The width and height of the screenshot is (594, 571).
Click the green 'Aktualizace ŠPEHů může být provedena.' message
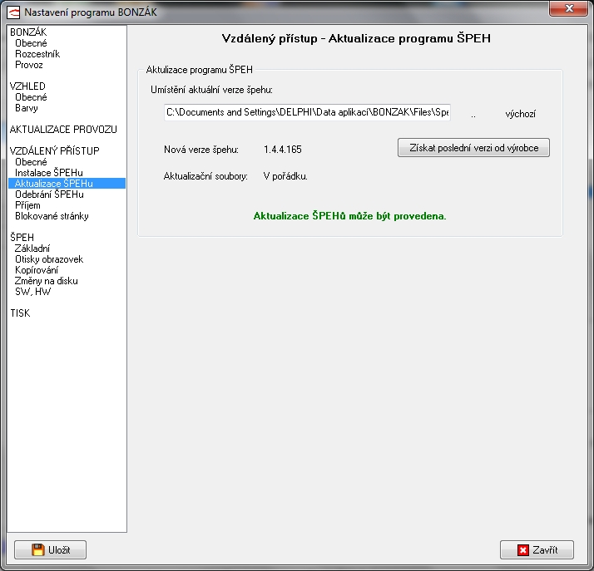point(349,216)
